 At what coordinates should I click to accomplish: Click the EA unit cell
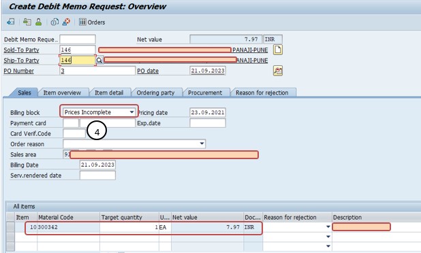point(165,227)
